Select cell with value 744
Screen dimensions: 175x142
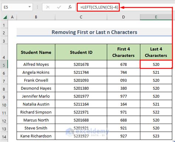pos(124,72)
